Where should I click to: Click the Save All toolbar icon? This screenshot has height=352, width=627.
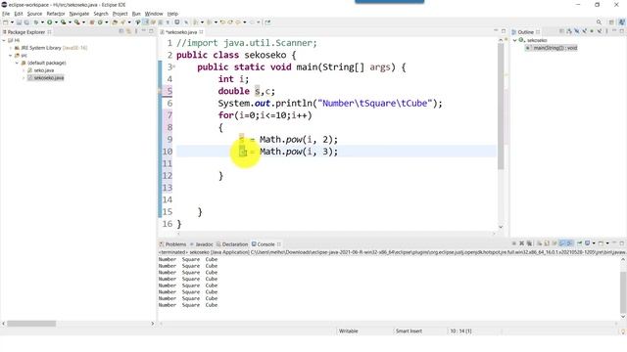tap(26, 22)
